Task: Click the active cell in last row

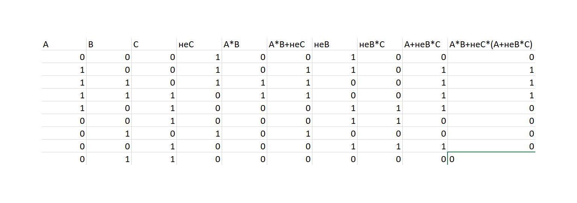Action: (x=491, y=159)
